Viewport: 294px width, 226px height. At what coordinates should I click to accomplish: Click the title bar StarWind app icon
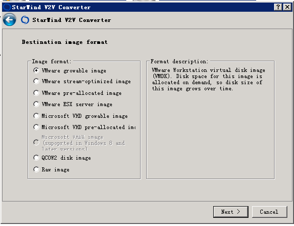coord(7,7)
